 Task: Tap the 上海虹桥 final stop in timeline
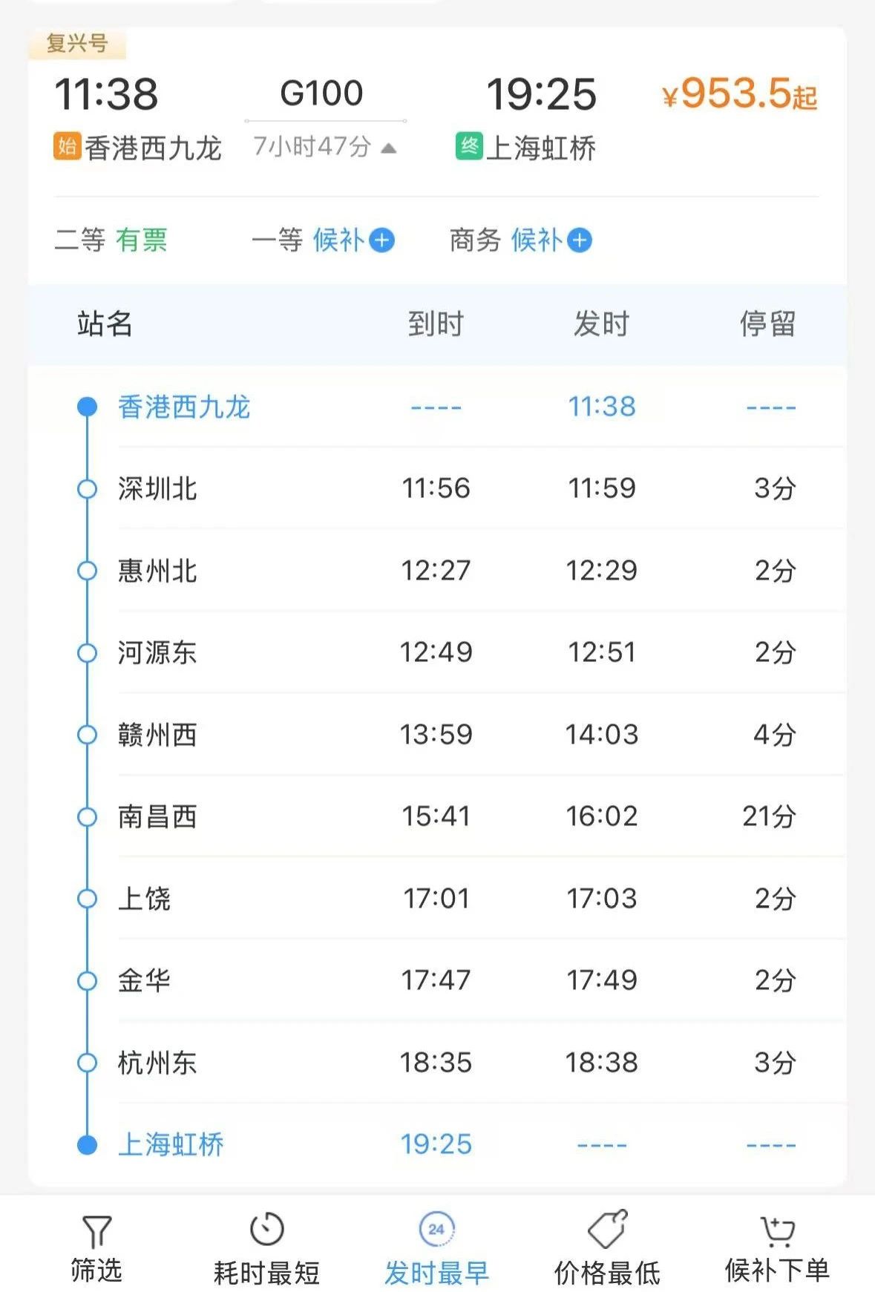coord(171,1144)
